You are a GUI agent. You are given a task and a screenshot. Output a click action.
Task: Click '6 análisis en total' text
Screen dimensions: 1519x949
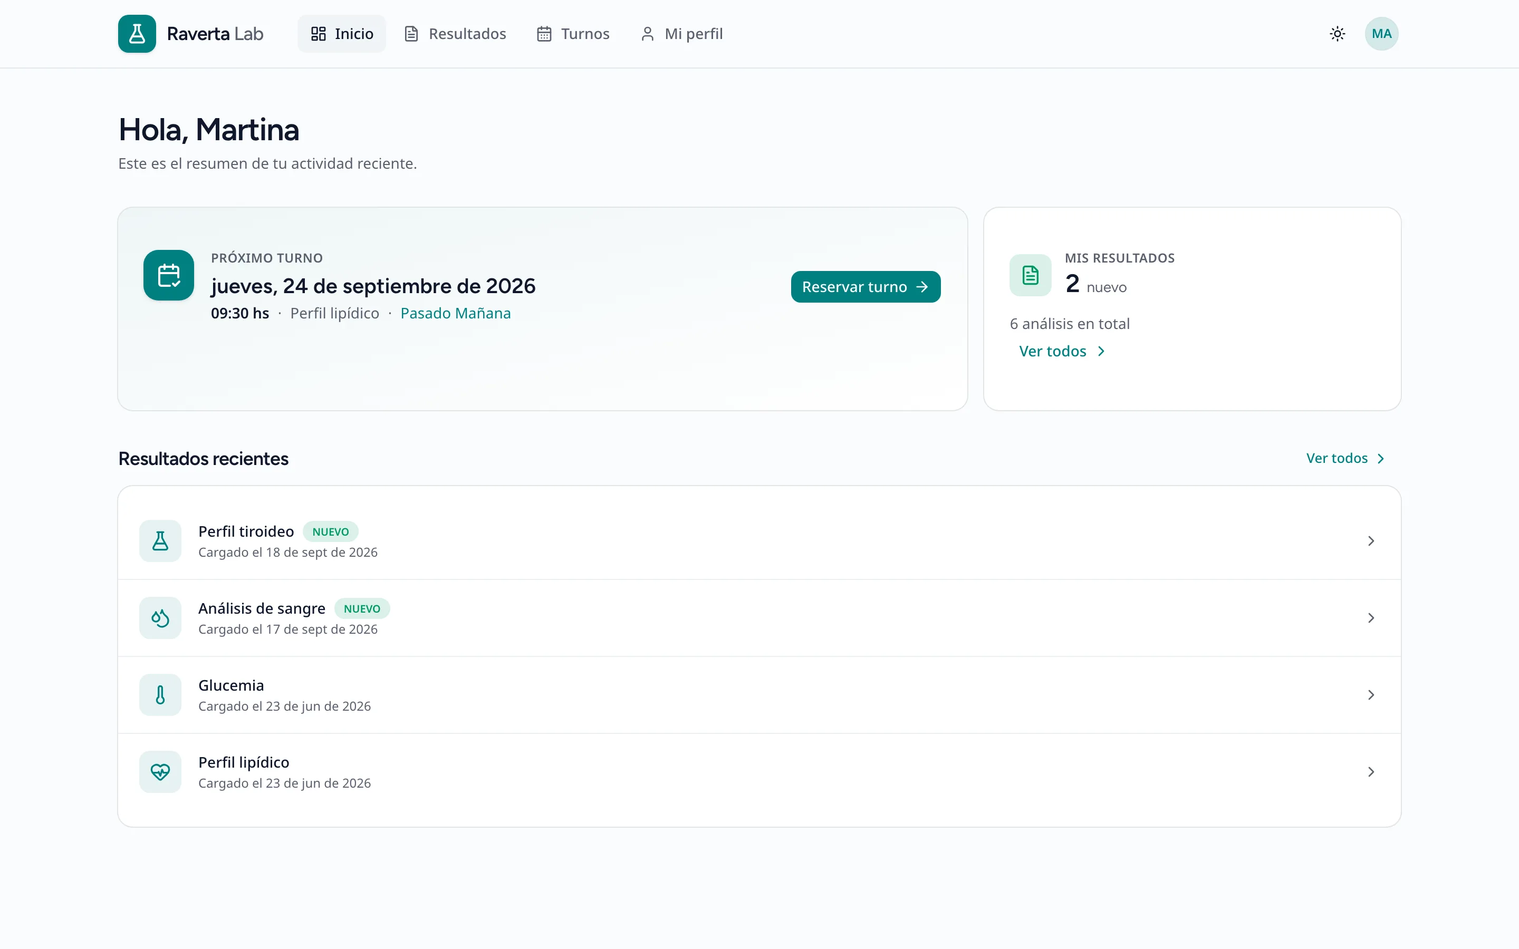pyautogui.click(x=1070, y=324)
